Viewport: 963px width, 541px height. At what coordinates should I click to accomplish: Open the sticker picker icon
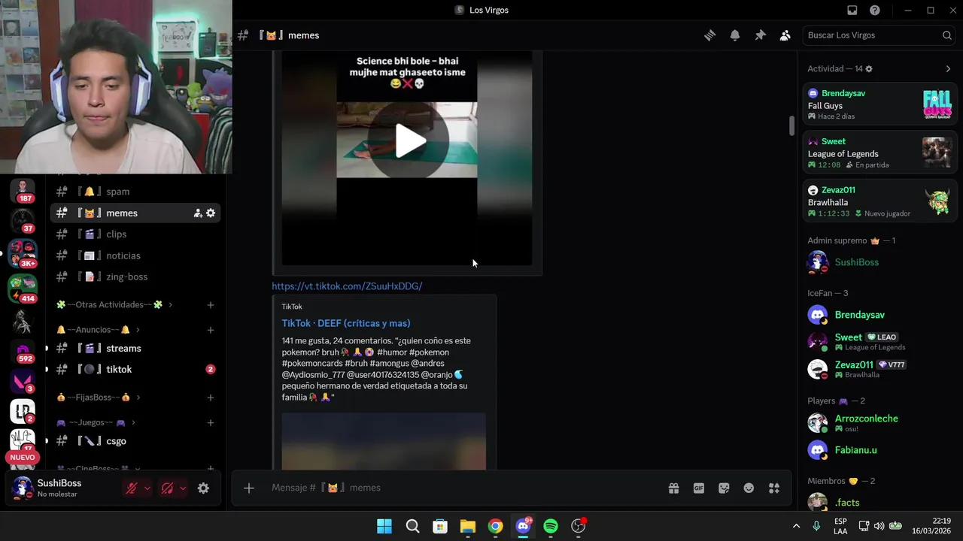point(724,488)
